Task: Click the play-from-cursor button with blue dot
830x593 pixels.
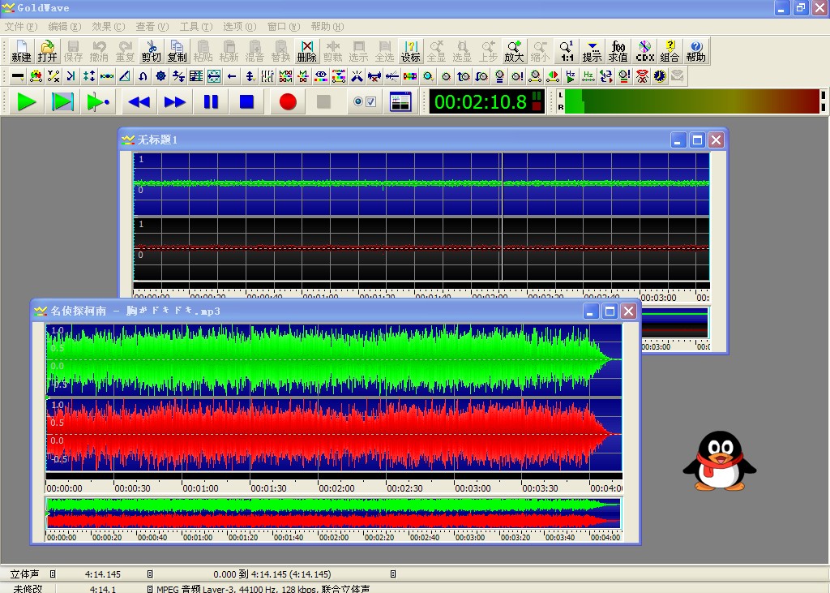Action: [97, 101]
